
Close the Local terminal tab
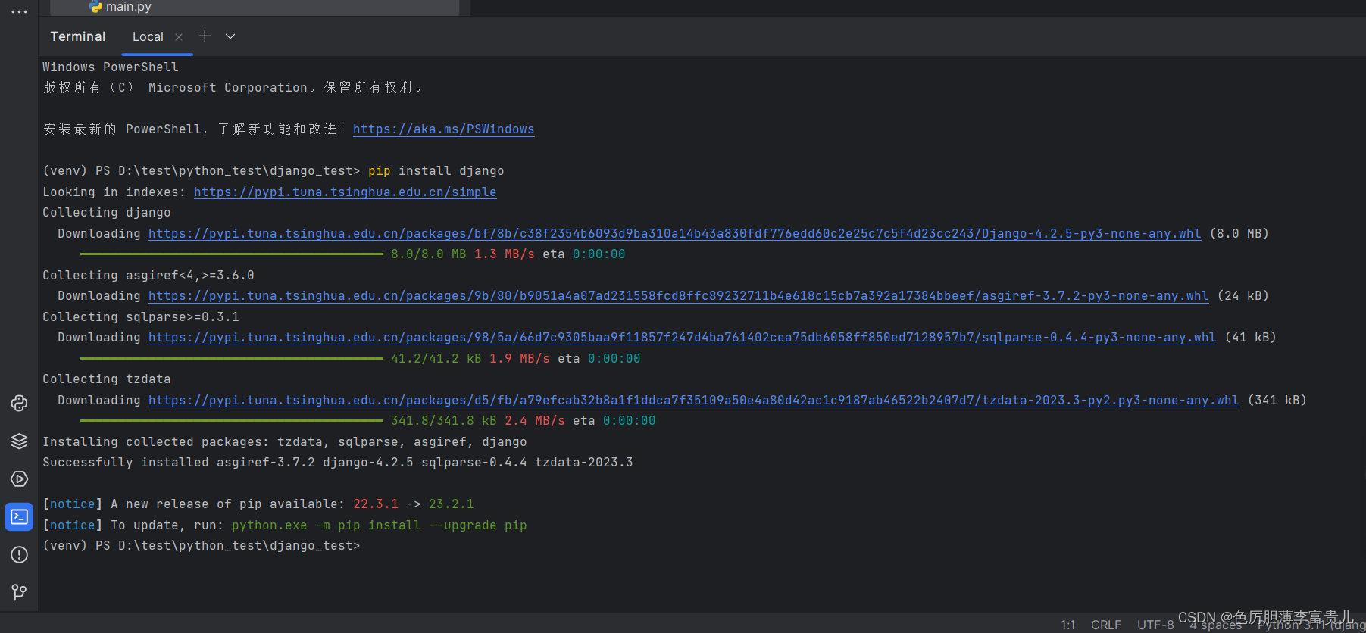179,37
